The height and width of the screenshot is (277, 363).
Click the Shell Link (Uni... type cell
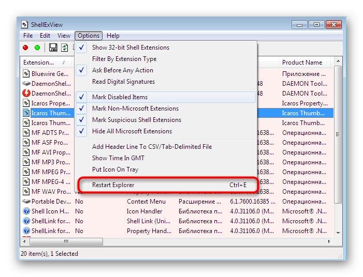pyautogui.click(x=149, y=221)
